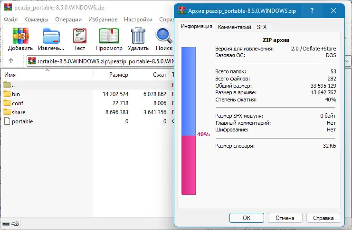Click the 'ZIP архив' heading
The image size is (352, 230).
point(276,40)
